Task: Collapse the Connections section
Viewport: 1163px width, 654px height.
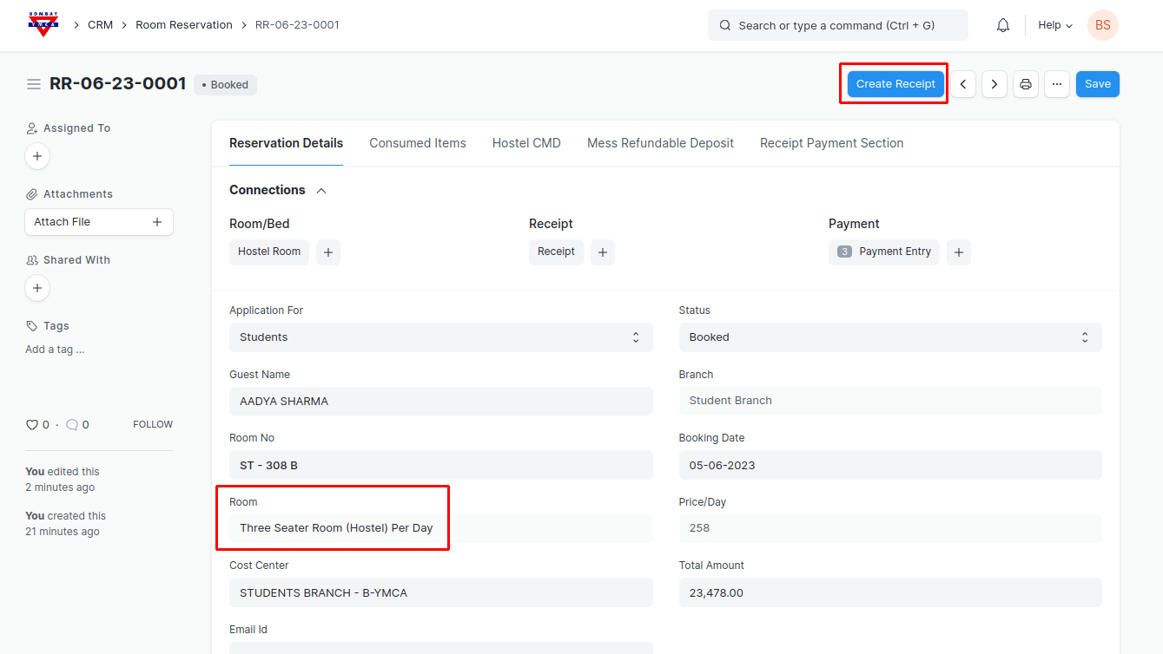Action: tap(321, 190)
